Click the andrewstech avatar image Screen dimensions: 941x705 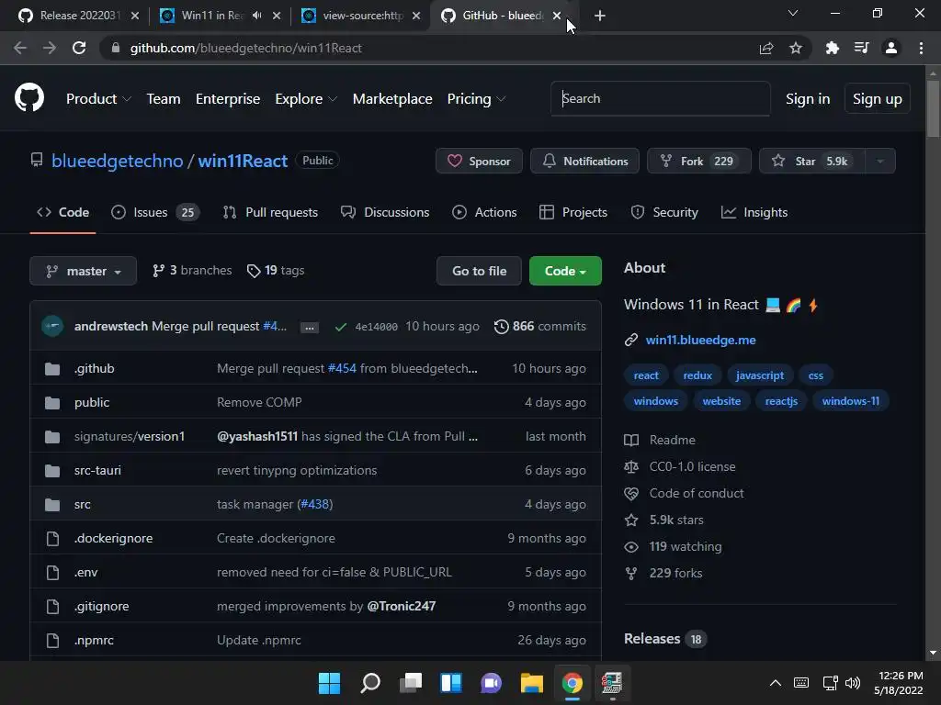tap(52, 326)
